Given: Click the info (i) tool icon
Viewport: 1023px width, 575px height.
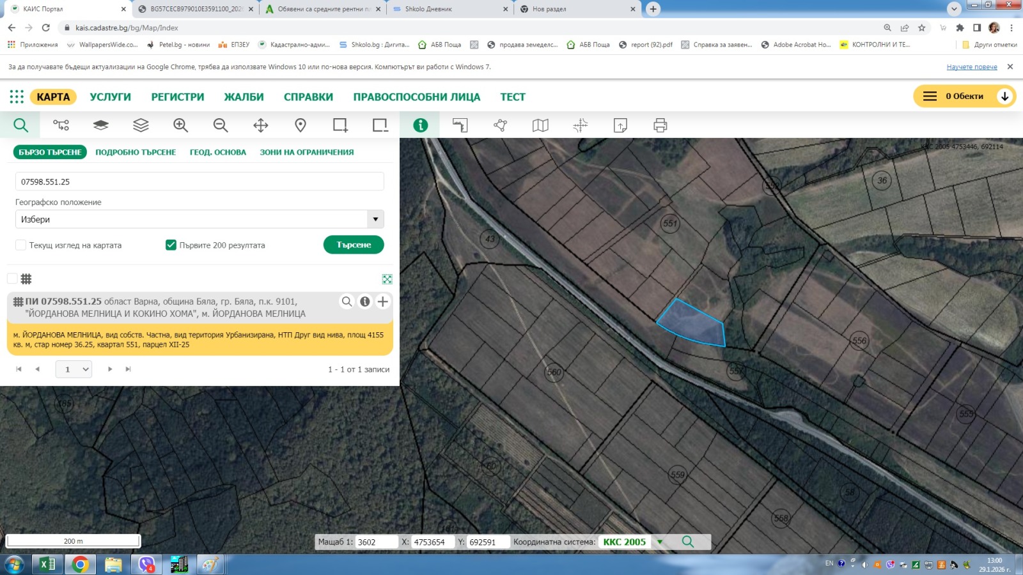Looking at the screenshot, I should click(420, 125).
